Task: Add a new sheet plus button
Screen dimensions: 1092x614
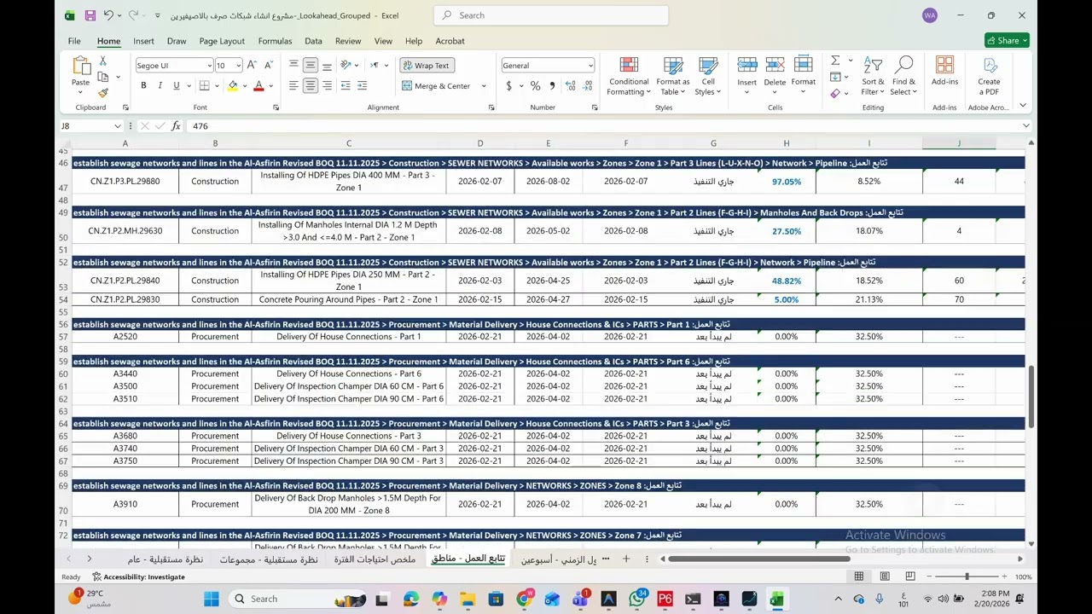Action: tap(625, 559)
